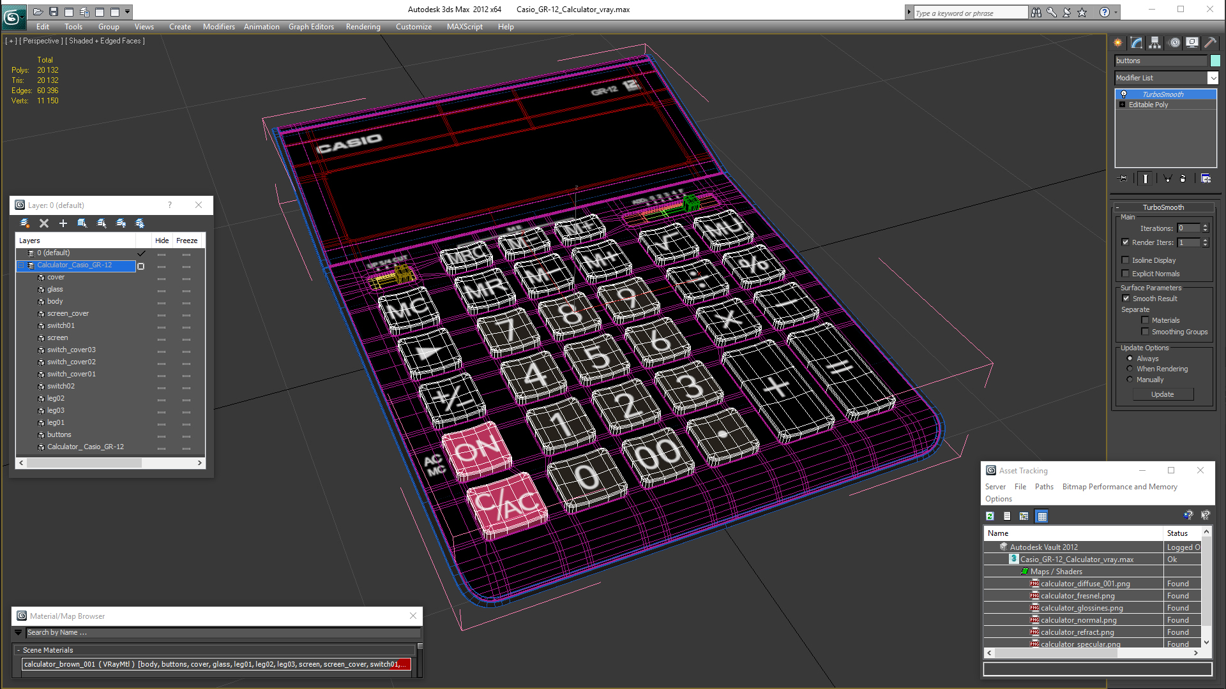
Task: Enable Explicit Normals checkbox
Action: click(1126, 274)
